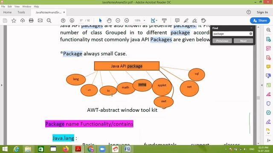
Task: Open Find options gear dropdown
Action: pos(251,34)
